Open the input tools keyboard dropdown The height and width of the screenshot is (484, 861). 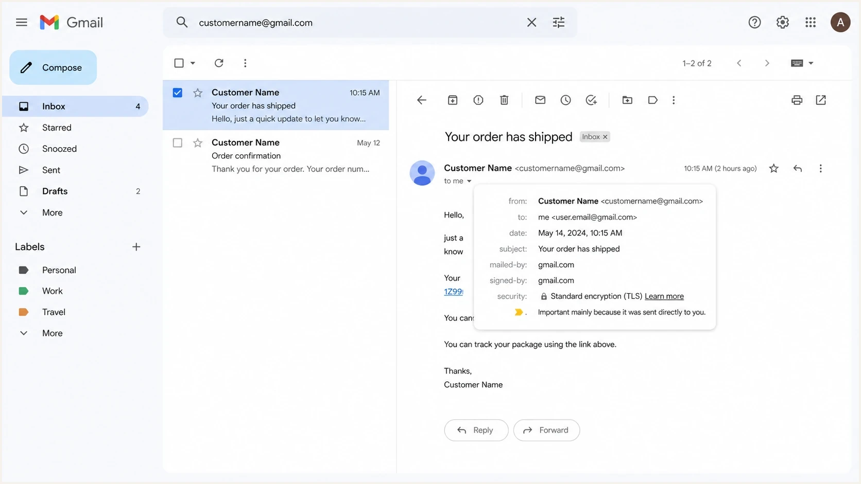pyautogui.click(x=802, y=63)
